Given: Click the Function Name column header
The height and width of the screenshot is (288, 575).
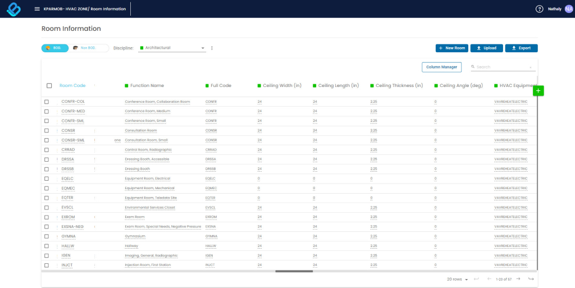Looking at the screenshot, I should pos(147,86).
